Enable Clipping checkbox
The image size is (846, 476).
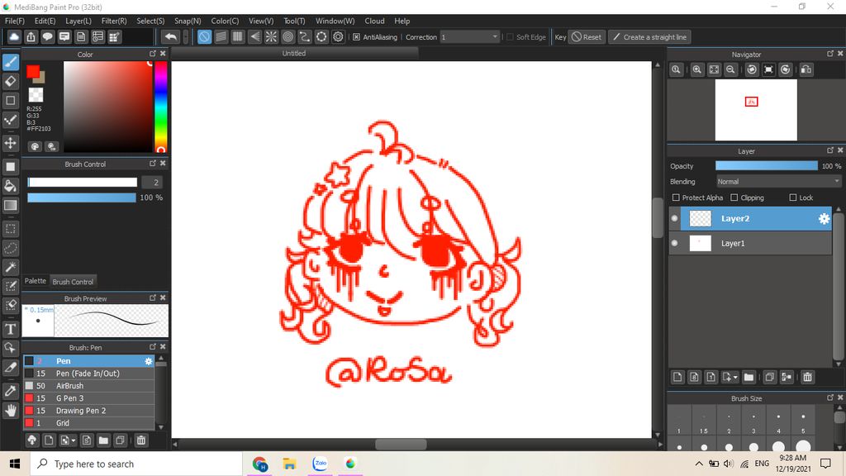[x=734, y=198]
